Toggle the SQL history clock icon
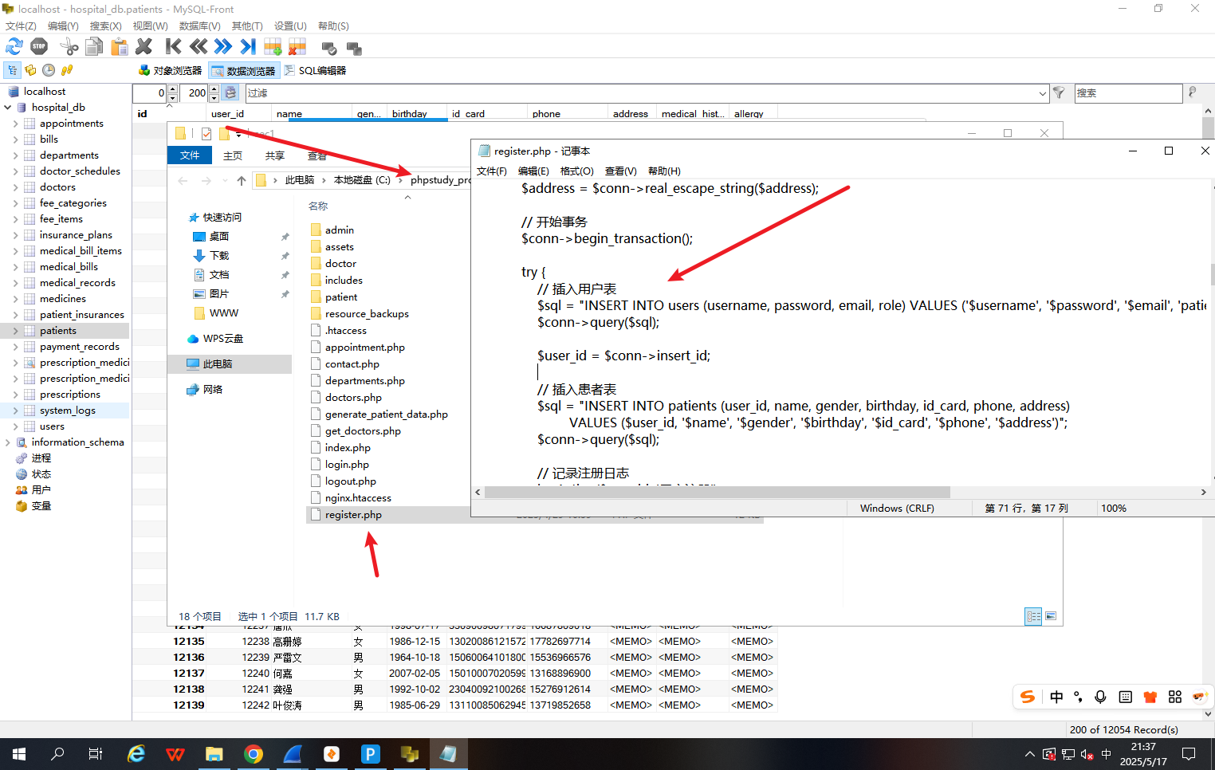The width and height of the screenshot is (1215, 770). tap(49, 70)
